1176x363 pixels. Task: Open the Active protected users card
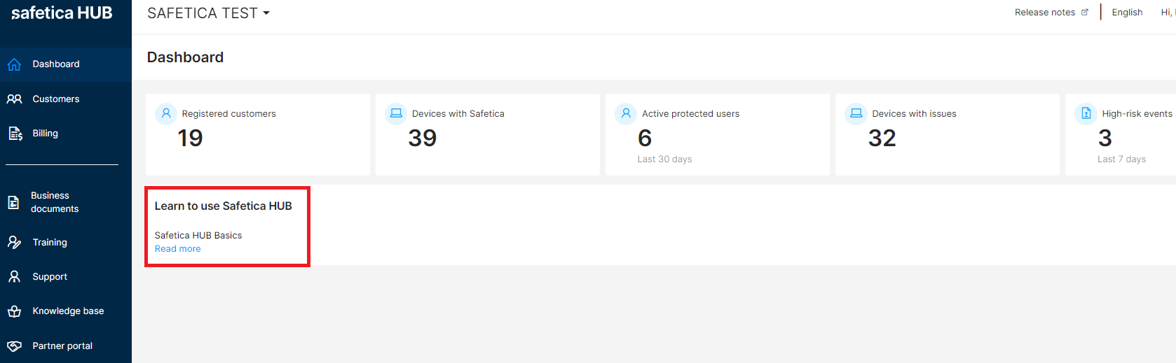pos(718,134)
